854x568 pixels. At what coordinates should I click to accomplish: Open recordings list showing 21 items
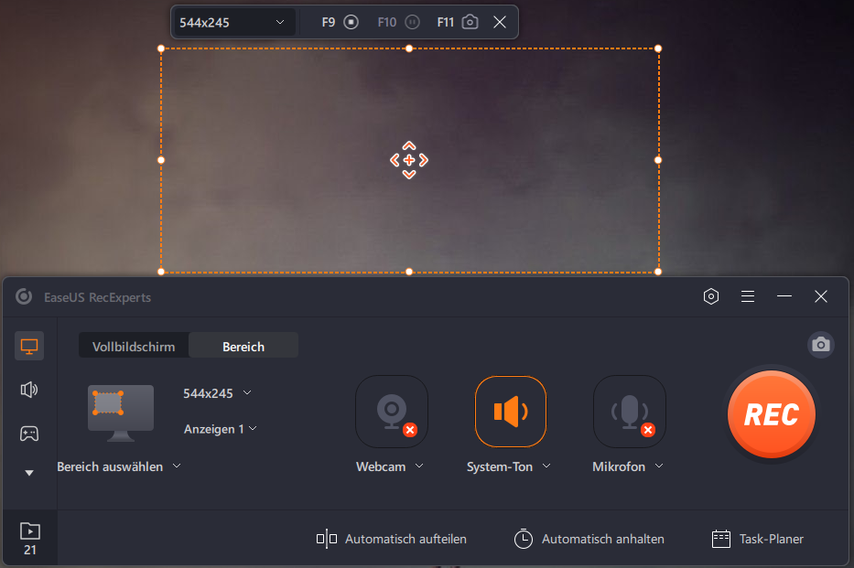coord(30,539)
